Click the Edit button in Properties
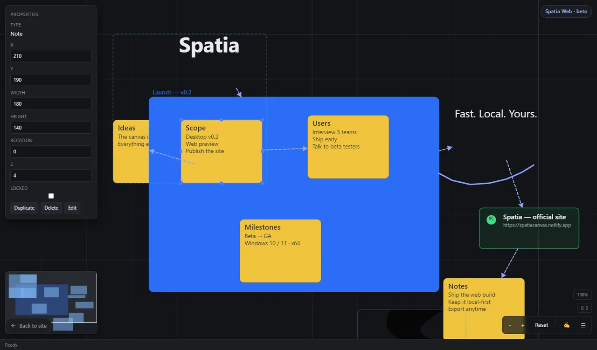The width and height of the screenshot is (597, 350). [72, 208]
